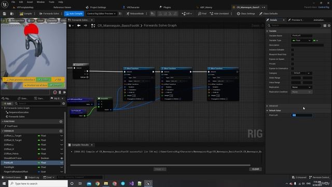Click the graph forward navigation arrow
The height and width of the screenshot is (187, 332).
pos(85,25)
